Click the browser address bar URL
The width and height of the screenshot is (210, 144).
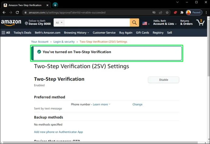(67, 12)
